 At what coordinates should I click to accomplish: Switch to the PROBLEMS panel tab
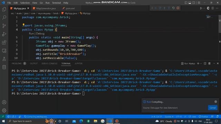(17, 63)
